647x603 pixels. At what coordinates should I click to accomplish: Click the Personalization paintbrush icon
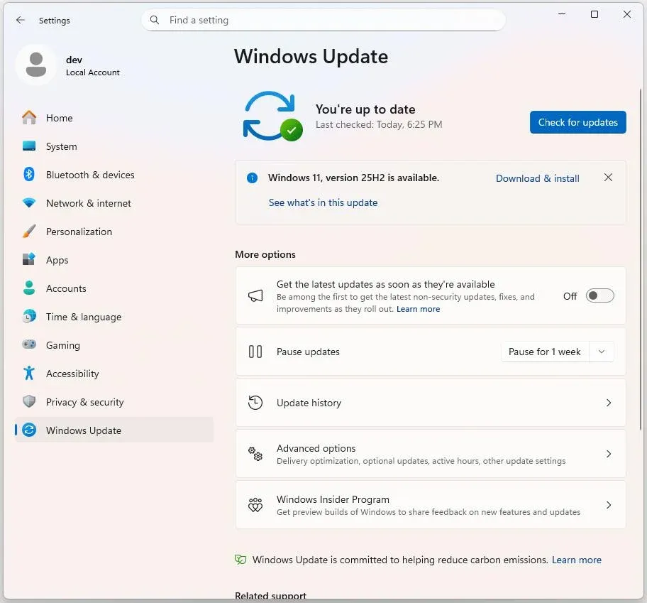(x=29, y=232)
